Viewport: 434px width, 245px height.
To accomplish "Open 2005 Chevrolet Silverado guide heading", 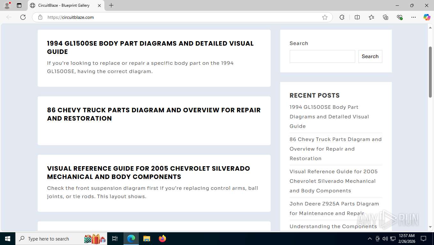I will [148, 173].
